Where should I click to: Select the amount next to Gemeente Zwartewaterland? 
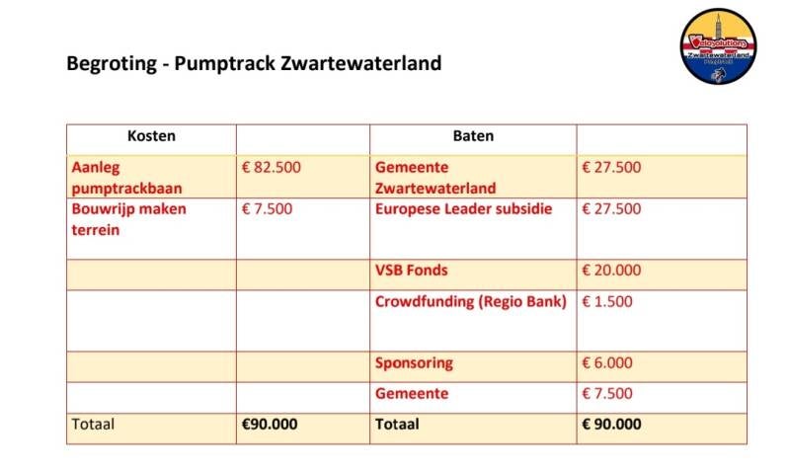pos(611,168)
